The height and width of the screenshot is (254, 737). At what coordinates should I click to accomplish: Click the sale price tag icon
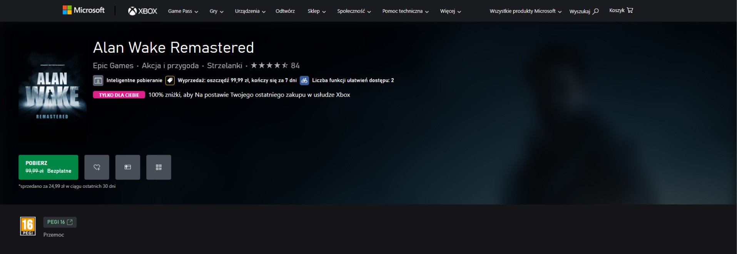(x=170, y=80)
